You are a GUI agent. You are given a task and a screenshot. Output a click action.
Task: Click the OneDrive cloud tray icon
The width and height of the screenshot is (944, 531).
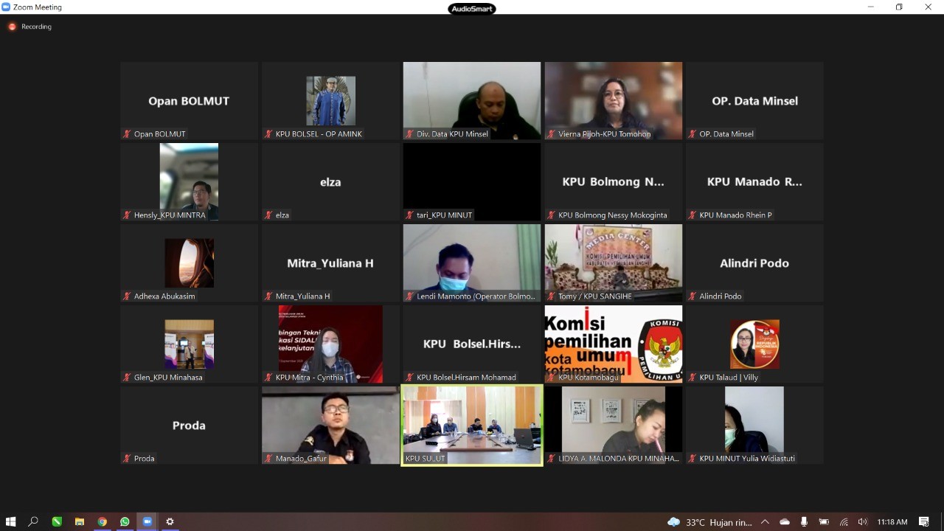point(785,521)
